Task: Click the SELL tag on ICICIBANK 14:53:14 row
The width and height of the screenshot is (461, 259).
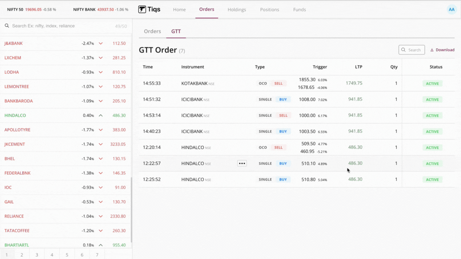Action: (283, 116)
